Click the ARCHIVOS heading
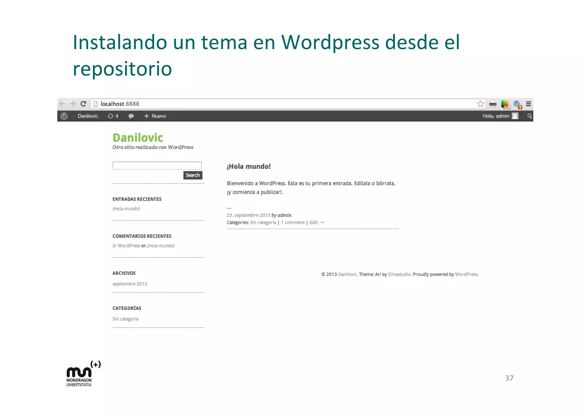 click(x=124, y=273)
